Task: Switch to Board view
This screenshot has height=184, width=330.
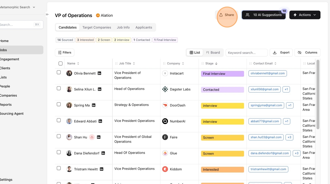Action: click(x=213, y=53)
